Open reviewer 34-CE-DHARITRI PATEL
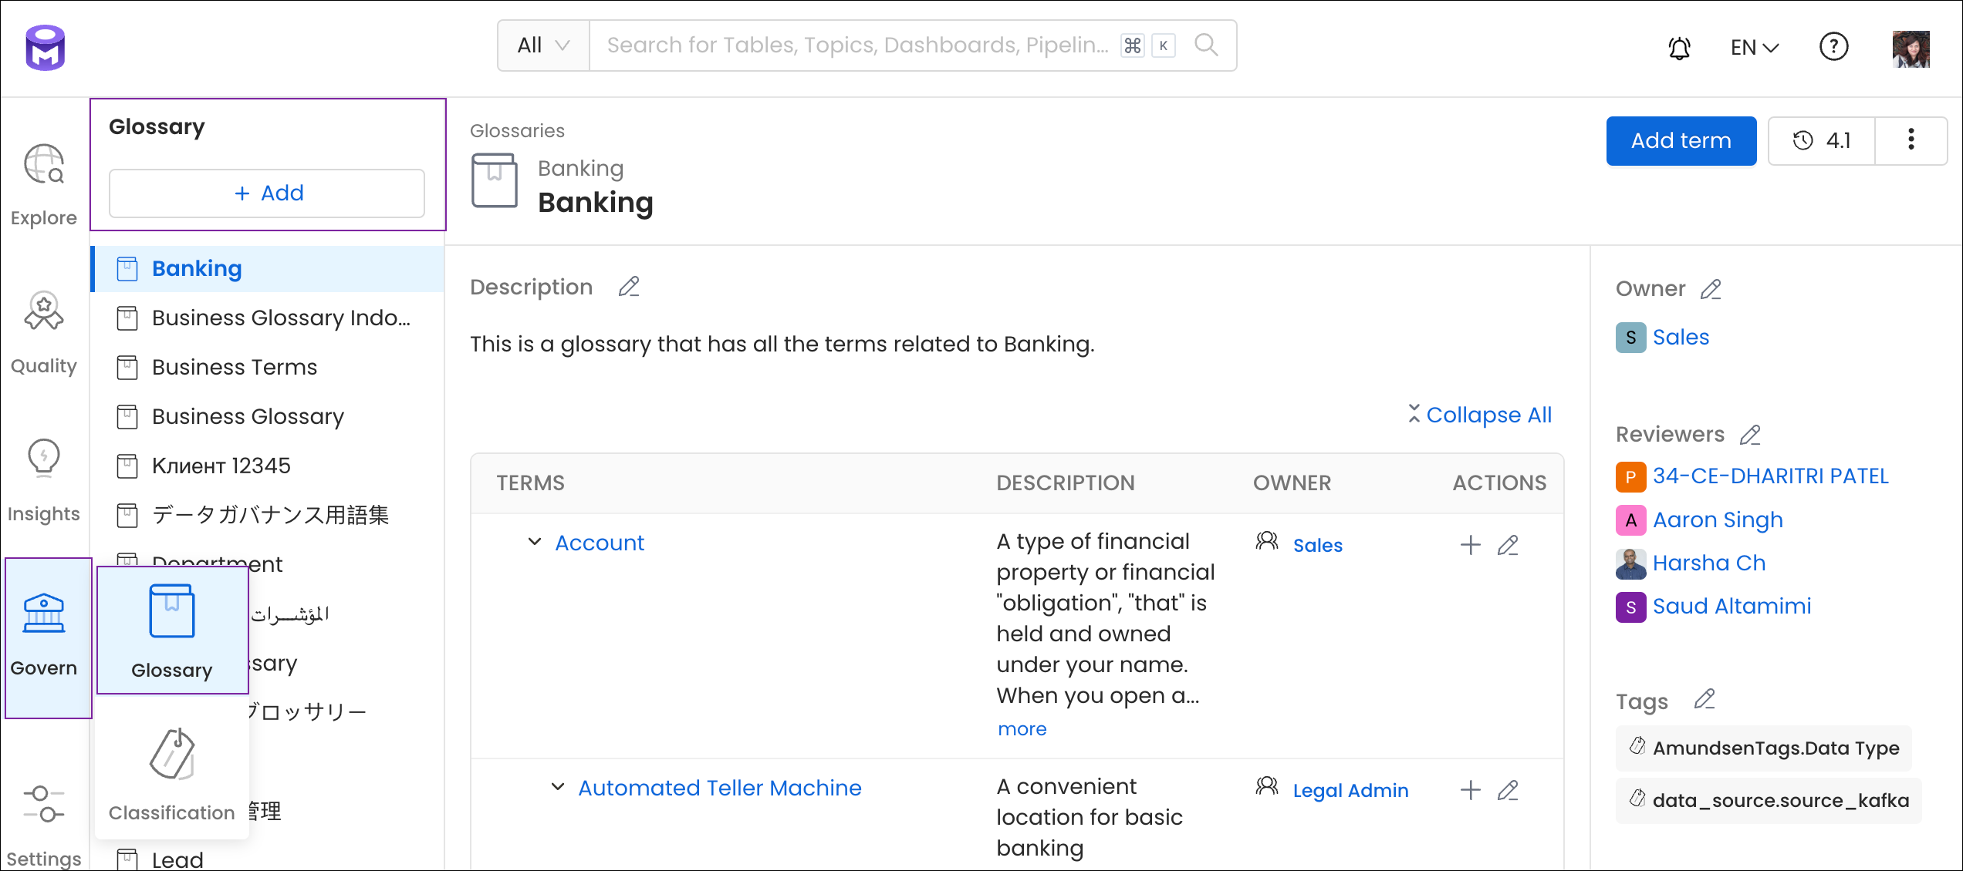Viewport: 1963px width, 871px height. (x=1770, y=476)
